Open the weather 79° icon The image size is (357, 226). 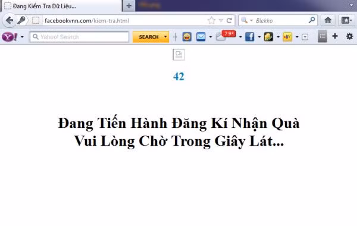tap(226, 36)
